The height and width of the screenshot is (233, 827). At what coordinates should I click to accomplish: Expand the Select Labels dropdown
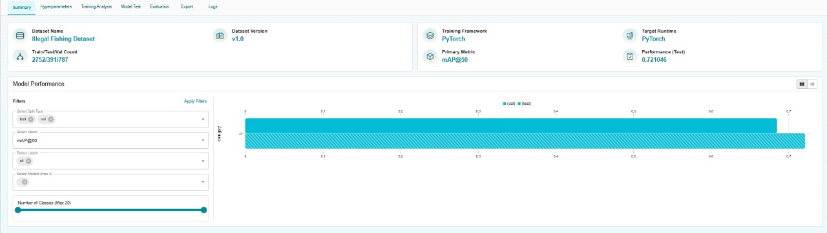(204, 161)
